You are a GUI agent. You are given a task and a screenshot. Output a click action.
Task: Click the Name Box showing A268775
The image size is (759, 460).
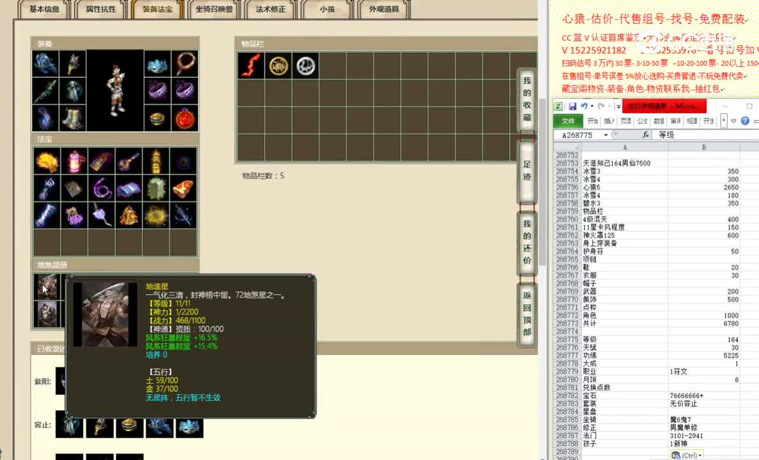click(x=578, y=135)
